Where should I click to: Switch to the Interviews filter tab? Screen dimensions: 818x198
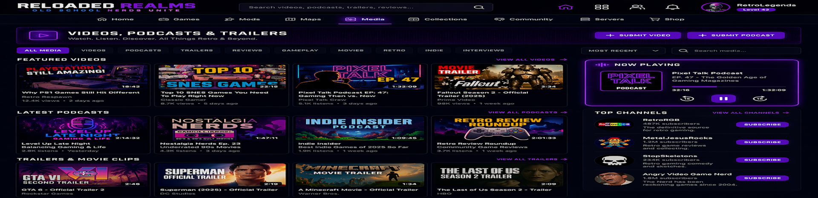[484, 50]
